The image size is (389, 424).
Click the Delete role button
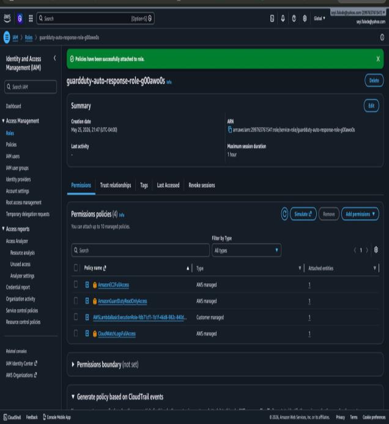click(x=374, y=80)
